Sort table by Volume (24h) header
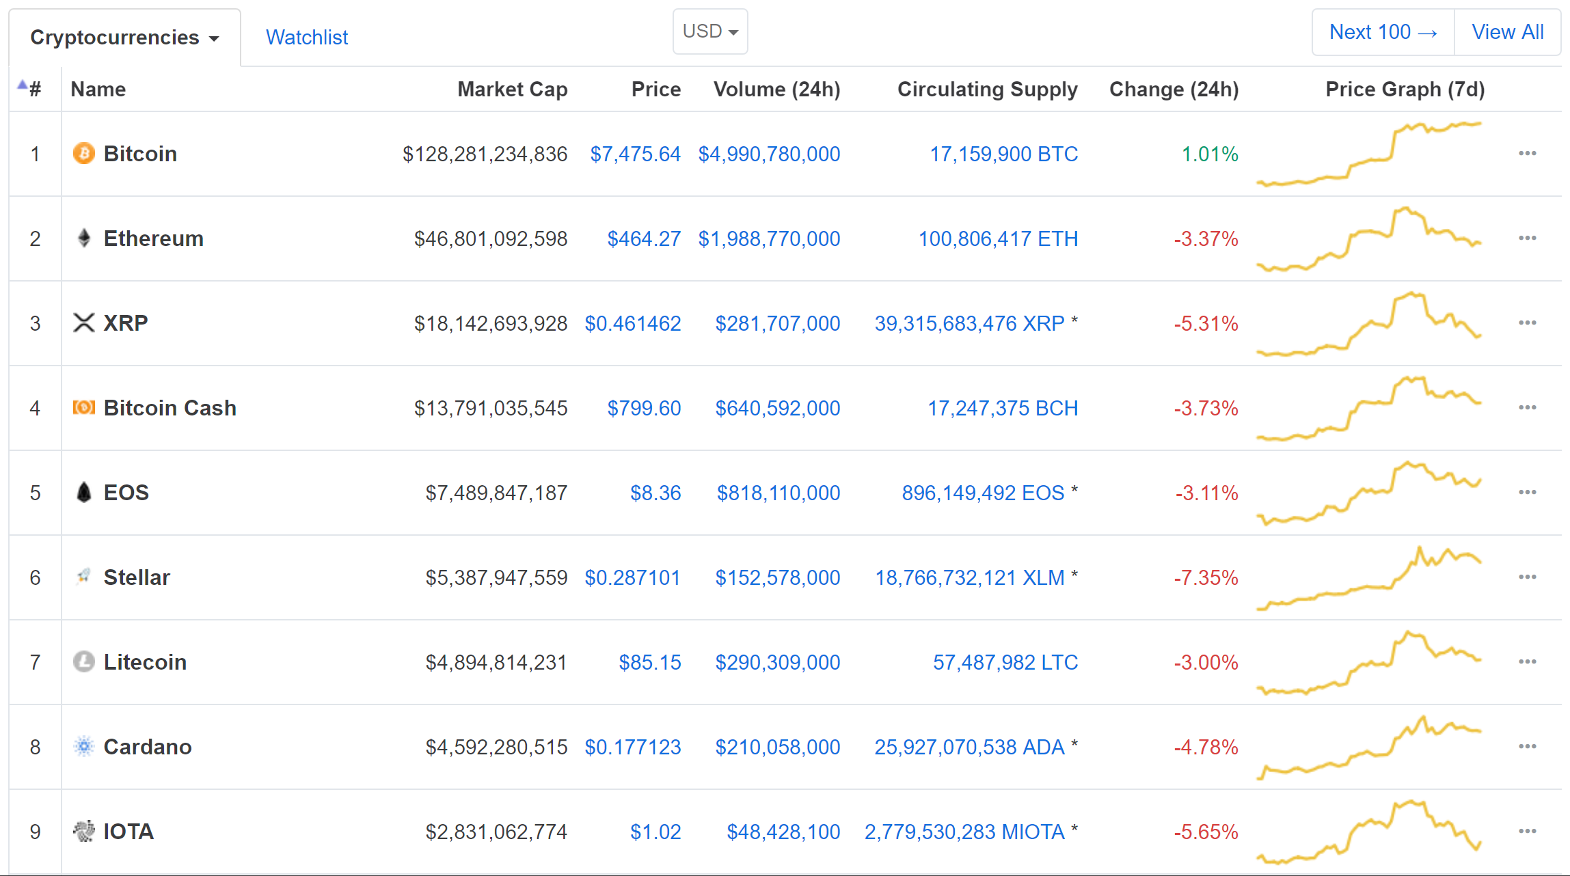This screenshot has width=1570, height=876. click(777, 89)
